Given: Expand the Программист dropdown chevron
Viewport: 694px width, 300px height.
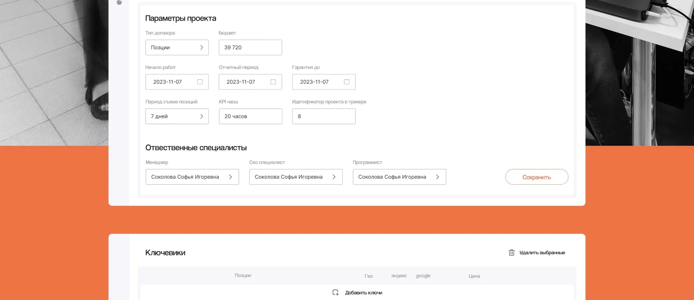Looking at the screenshot, I should pyautogui.click(x=437, y=177).
